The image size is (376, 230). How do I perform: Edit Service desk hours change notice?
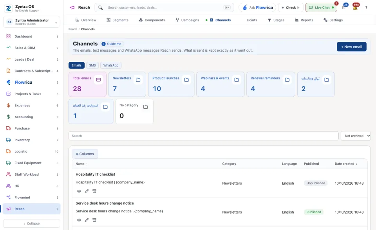87,220
